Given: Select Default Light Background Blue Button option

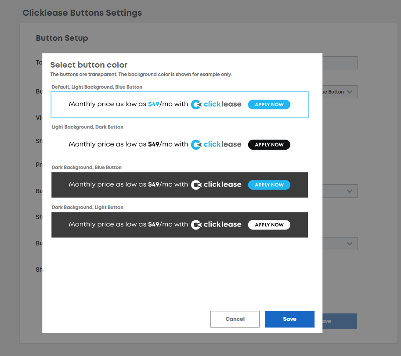Looking at the screenshot, I should click(x=180, y=104).
